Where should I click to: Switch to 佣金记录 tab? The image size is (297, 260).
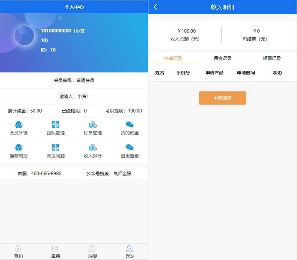[222, 59]
